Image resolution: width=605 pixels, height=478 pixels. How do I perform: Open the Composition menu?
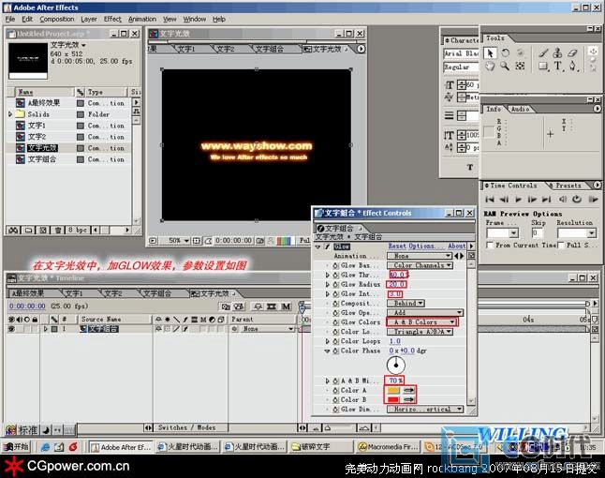coord(57,20)
